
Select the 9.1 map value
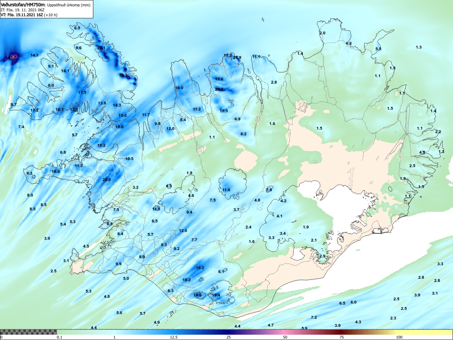click(51, 66)
